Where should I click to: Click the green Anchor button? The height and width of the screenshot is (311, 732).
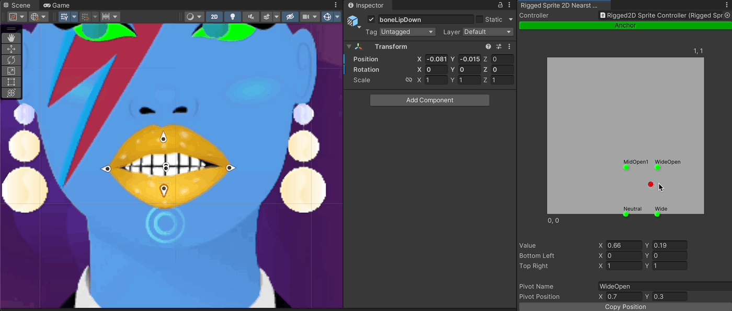click(625, 26)
